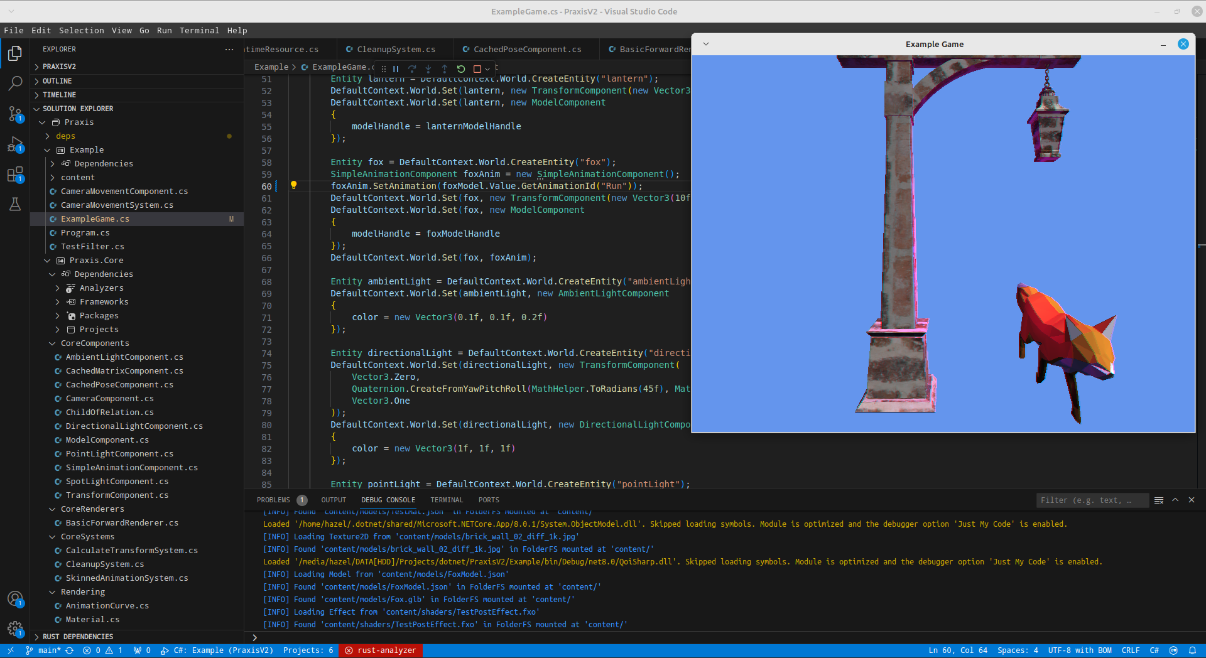Open the Search view in activity bar
Image resolution: width=1206 pixels, height=658 pixels.
[x=15, y=83]
